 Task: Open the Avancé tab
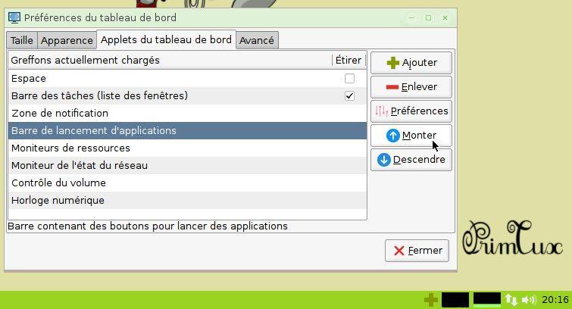pos(257,40)
